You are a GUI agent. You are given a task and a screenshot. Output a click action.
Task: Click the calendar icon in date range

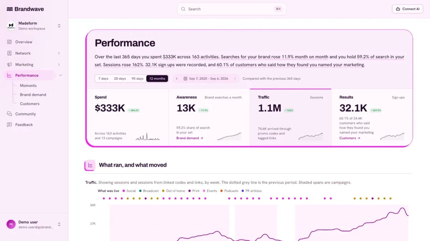(185, 79)
